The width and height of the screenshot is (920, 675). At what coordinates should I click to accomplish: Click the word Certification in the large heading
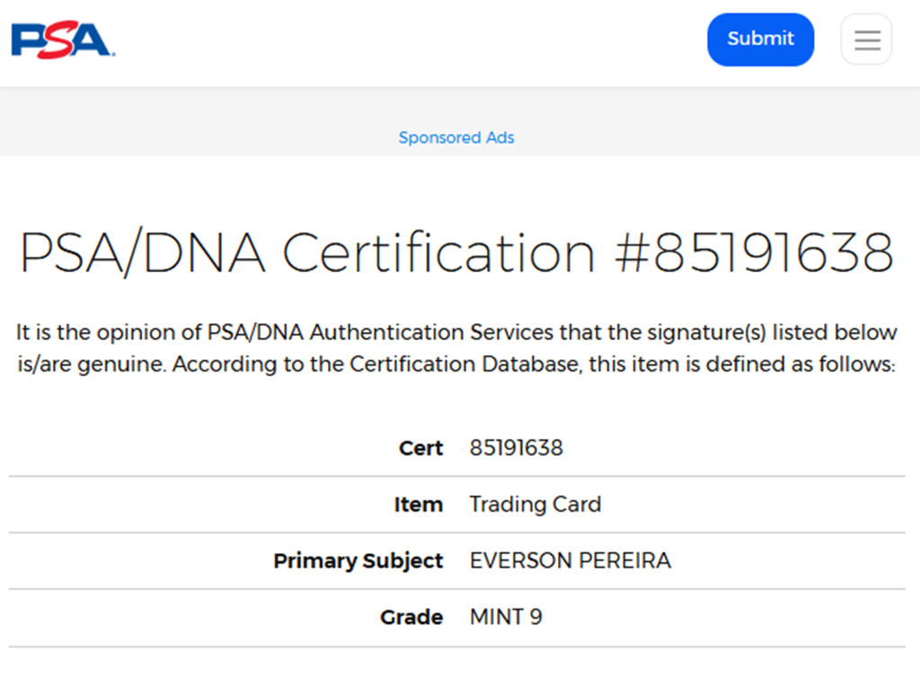coord(439,253)
